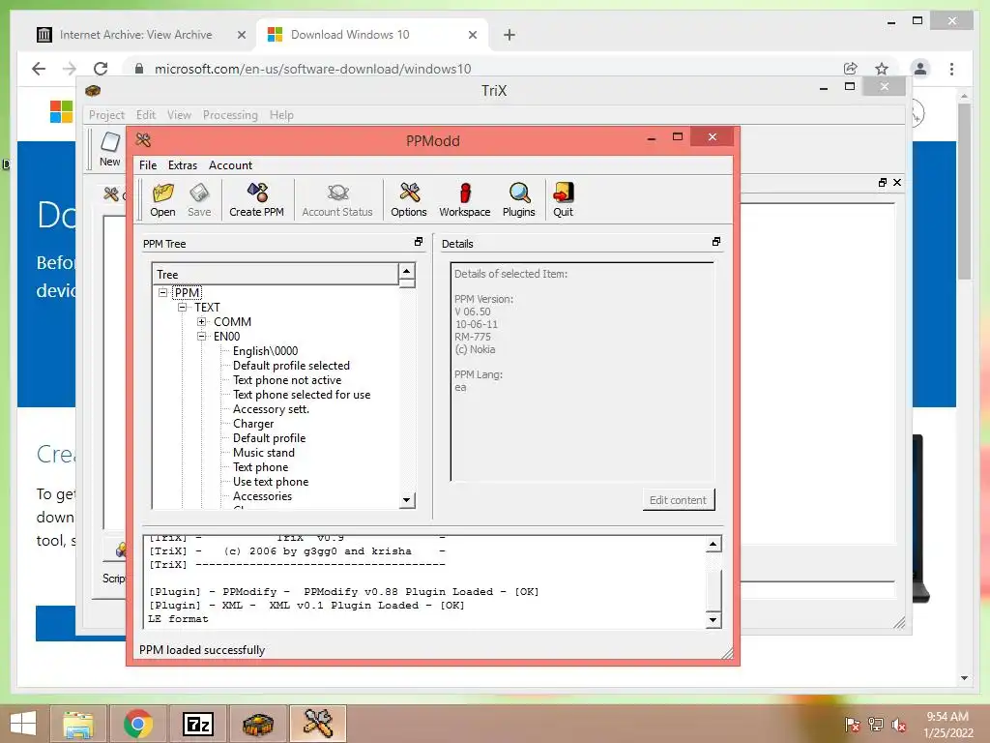The width and height of the screenshot is (990, 743).
Task: Open Chrome from the taskbar
Action: [x=137, y=724]
